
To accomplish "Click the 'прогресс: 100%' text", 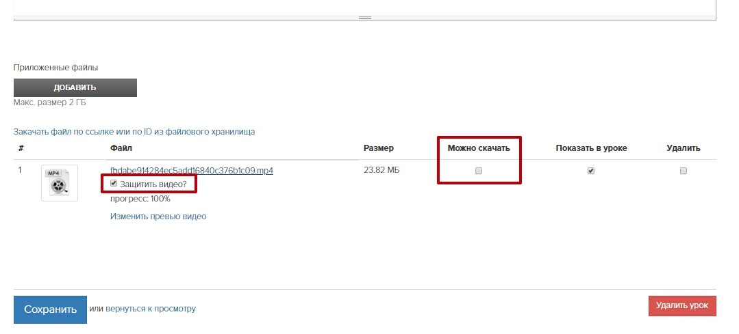I will (x=140, y=199).
